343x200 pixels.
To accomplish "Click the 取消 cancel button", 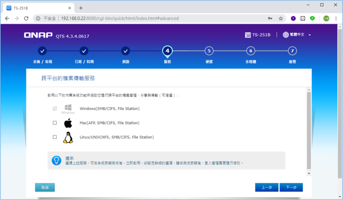I will click(45, 187).
